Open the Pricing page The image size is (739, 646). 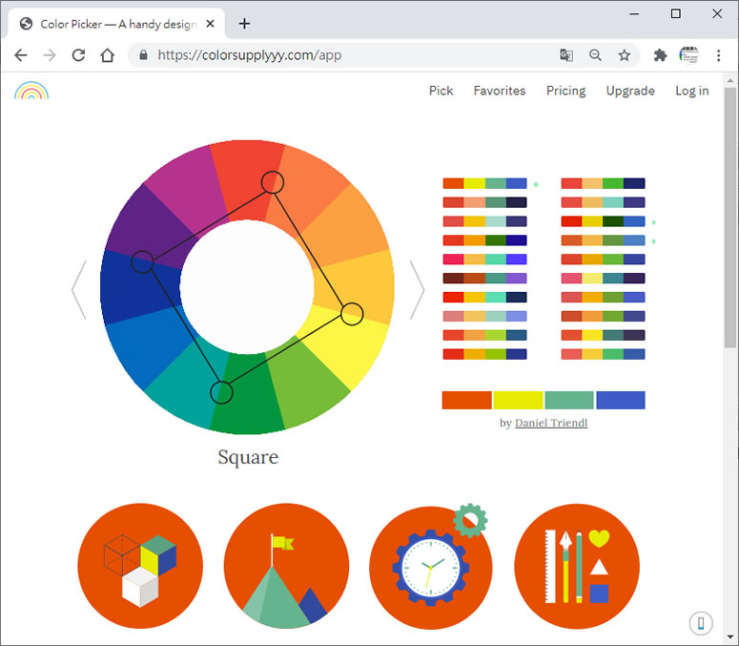pyautogui.click(x=565, y=91)
